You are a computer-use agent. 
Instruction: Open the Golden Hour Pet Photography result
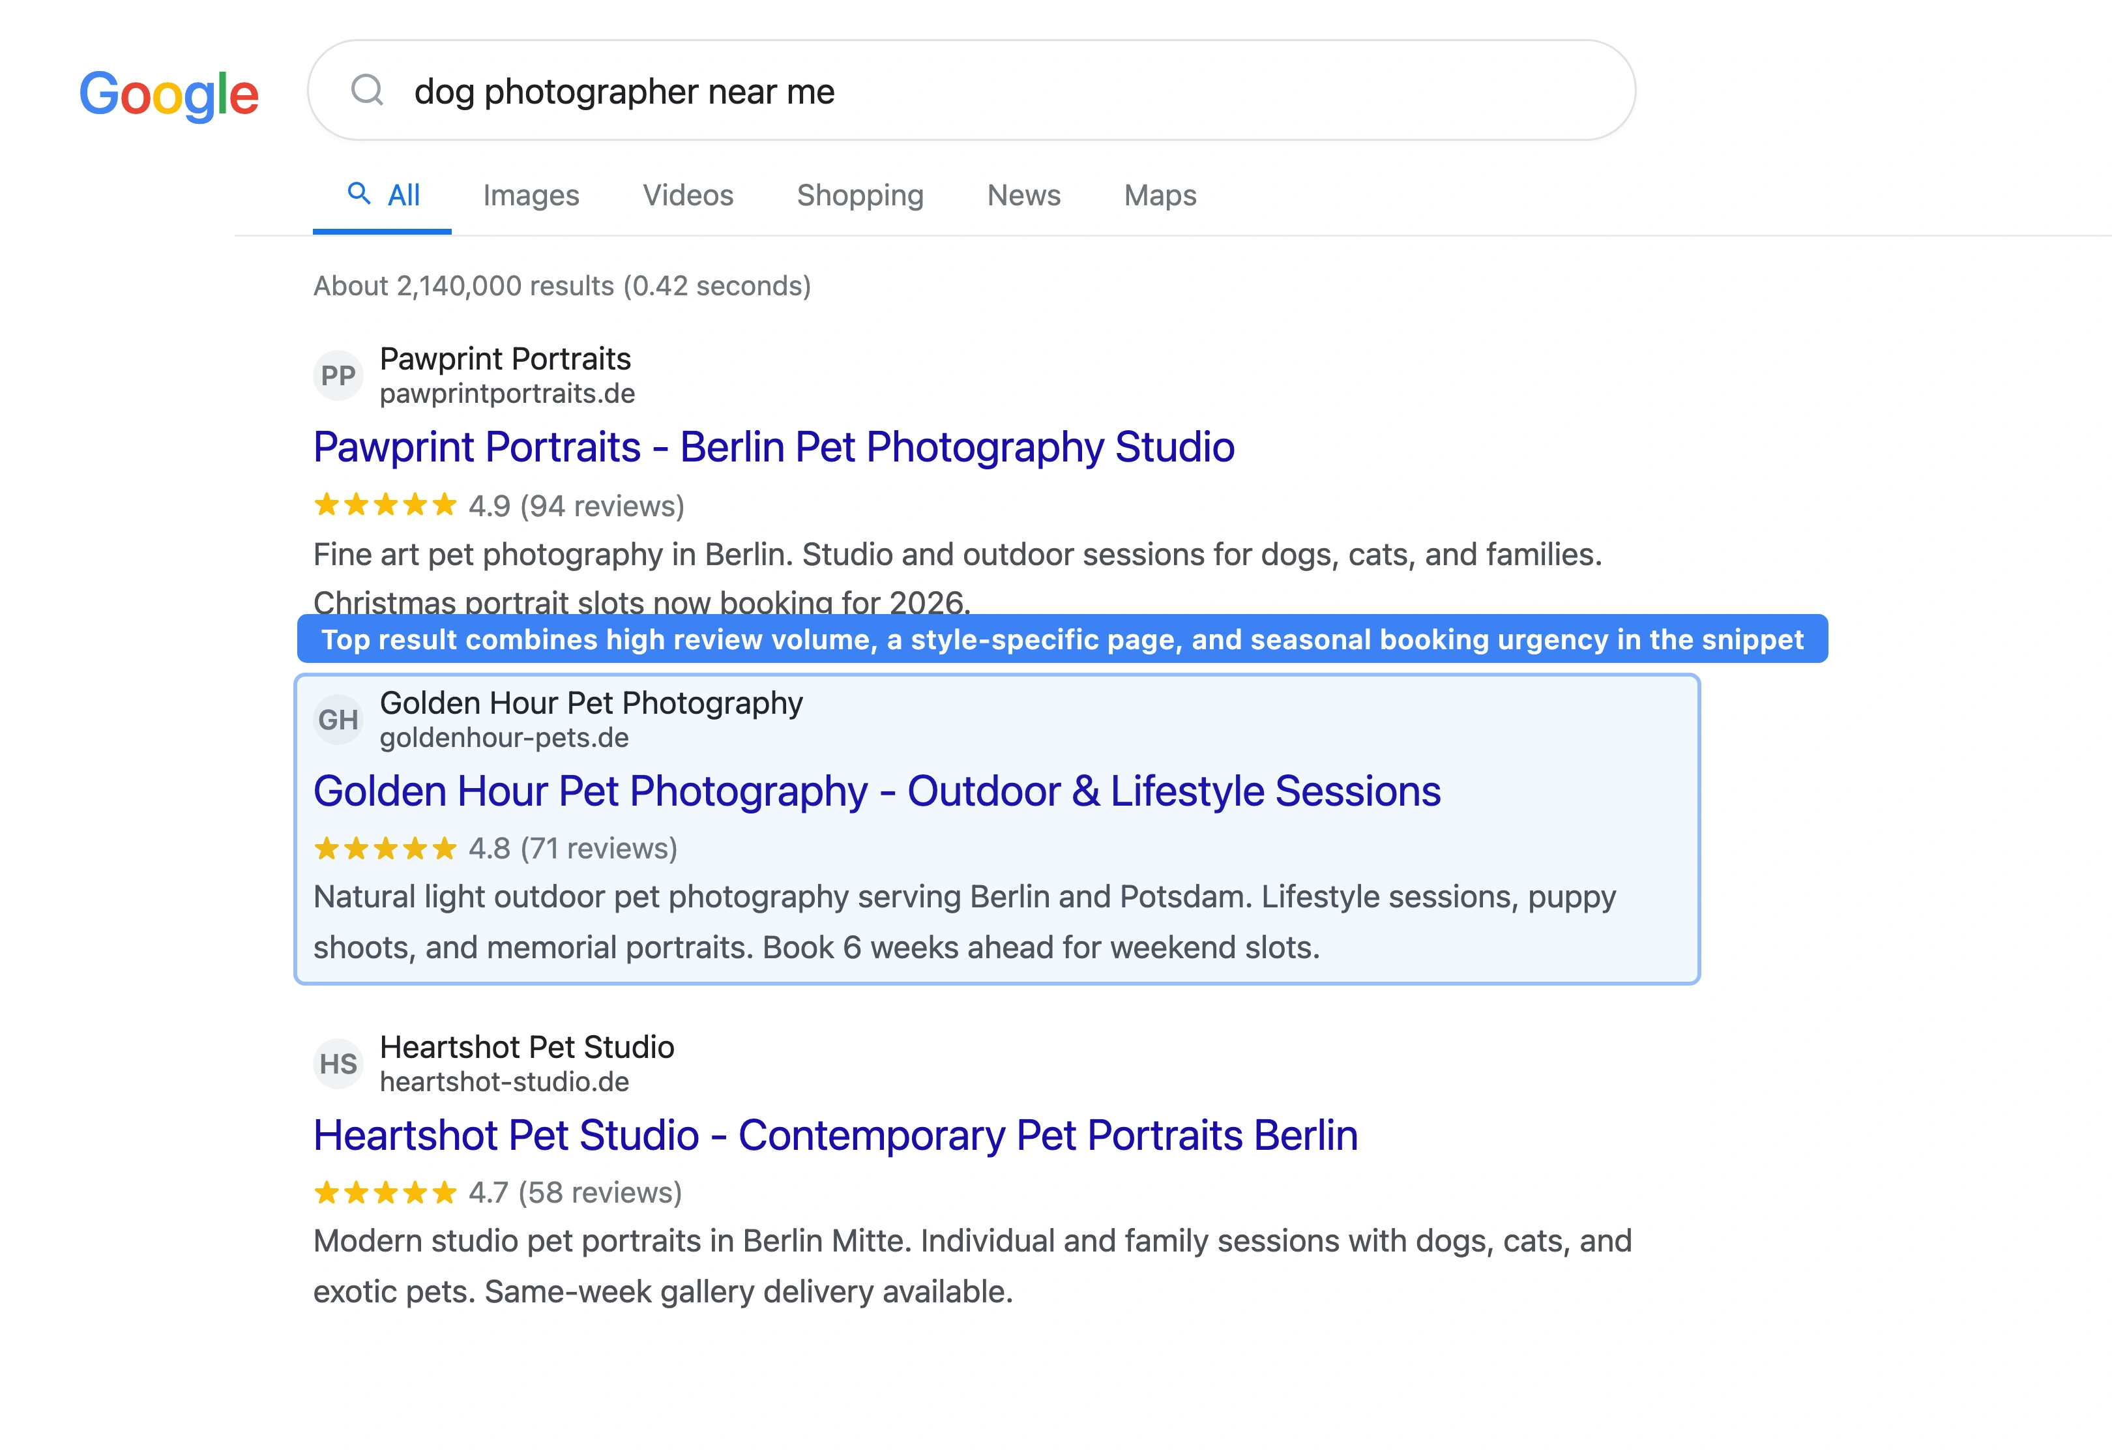[875, 792]
